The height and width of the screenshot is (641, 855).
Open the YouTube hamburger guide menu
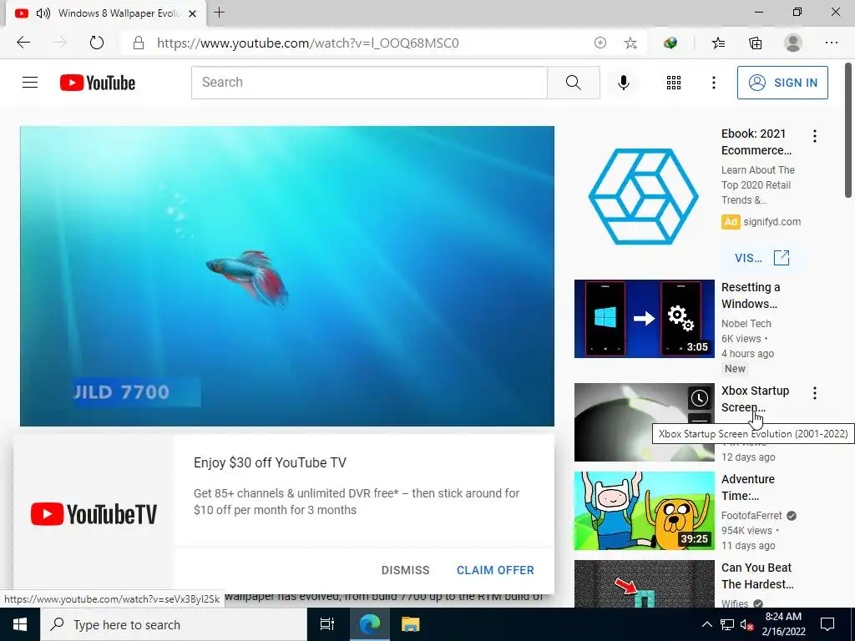pyautogui.click(x=30, y=83)
